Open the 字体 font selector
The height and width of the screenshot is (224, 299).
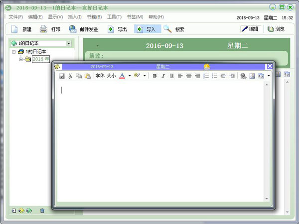100,76
